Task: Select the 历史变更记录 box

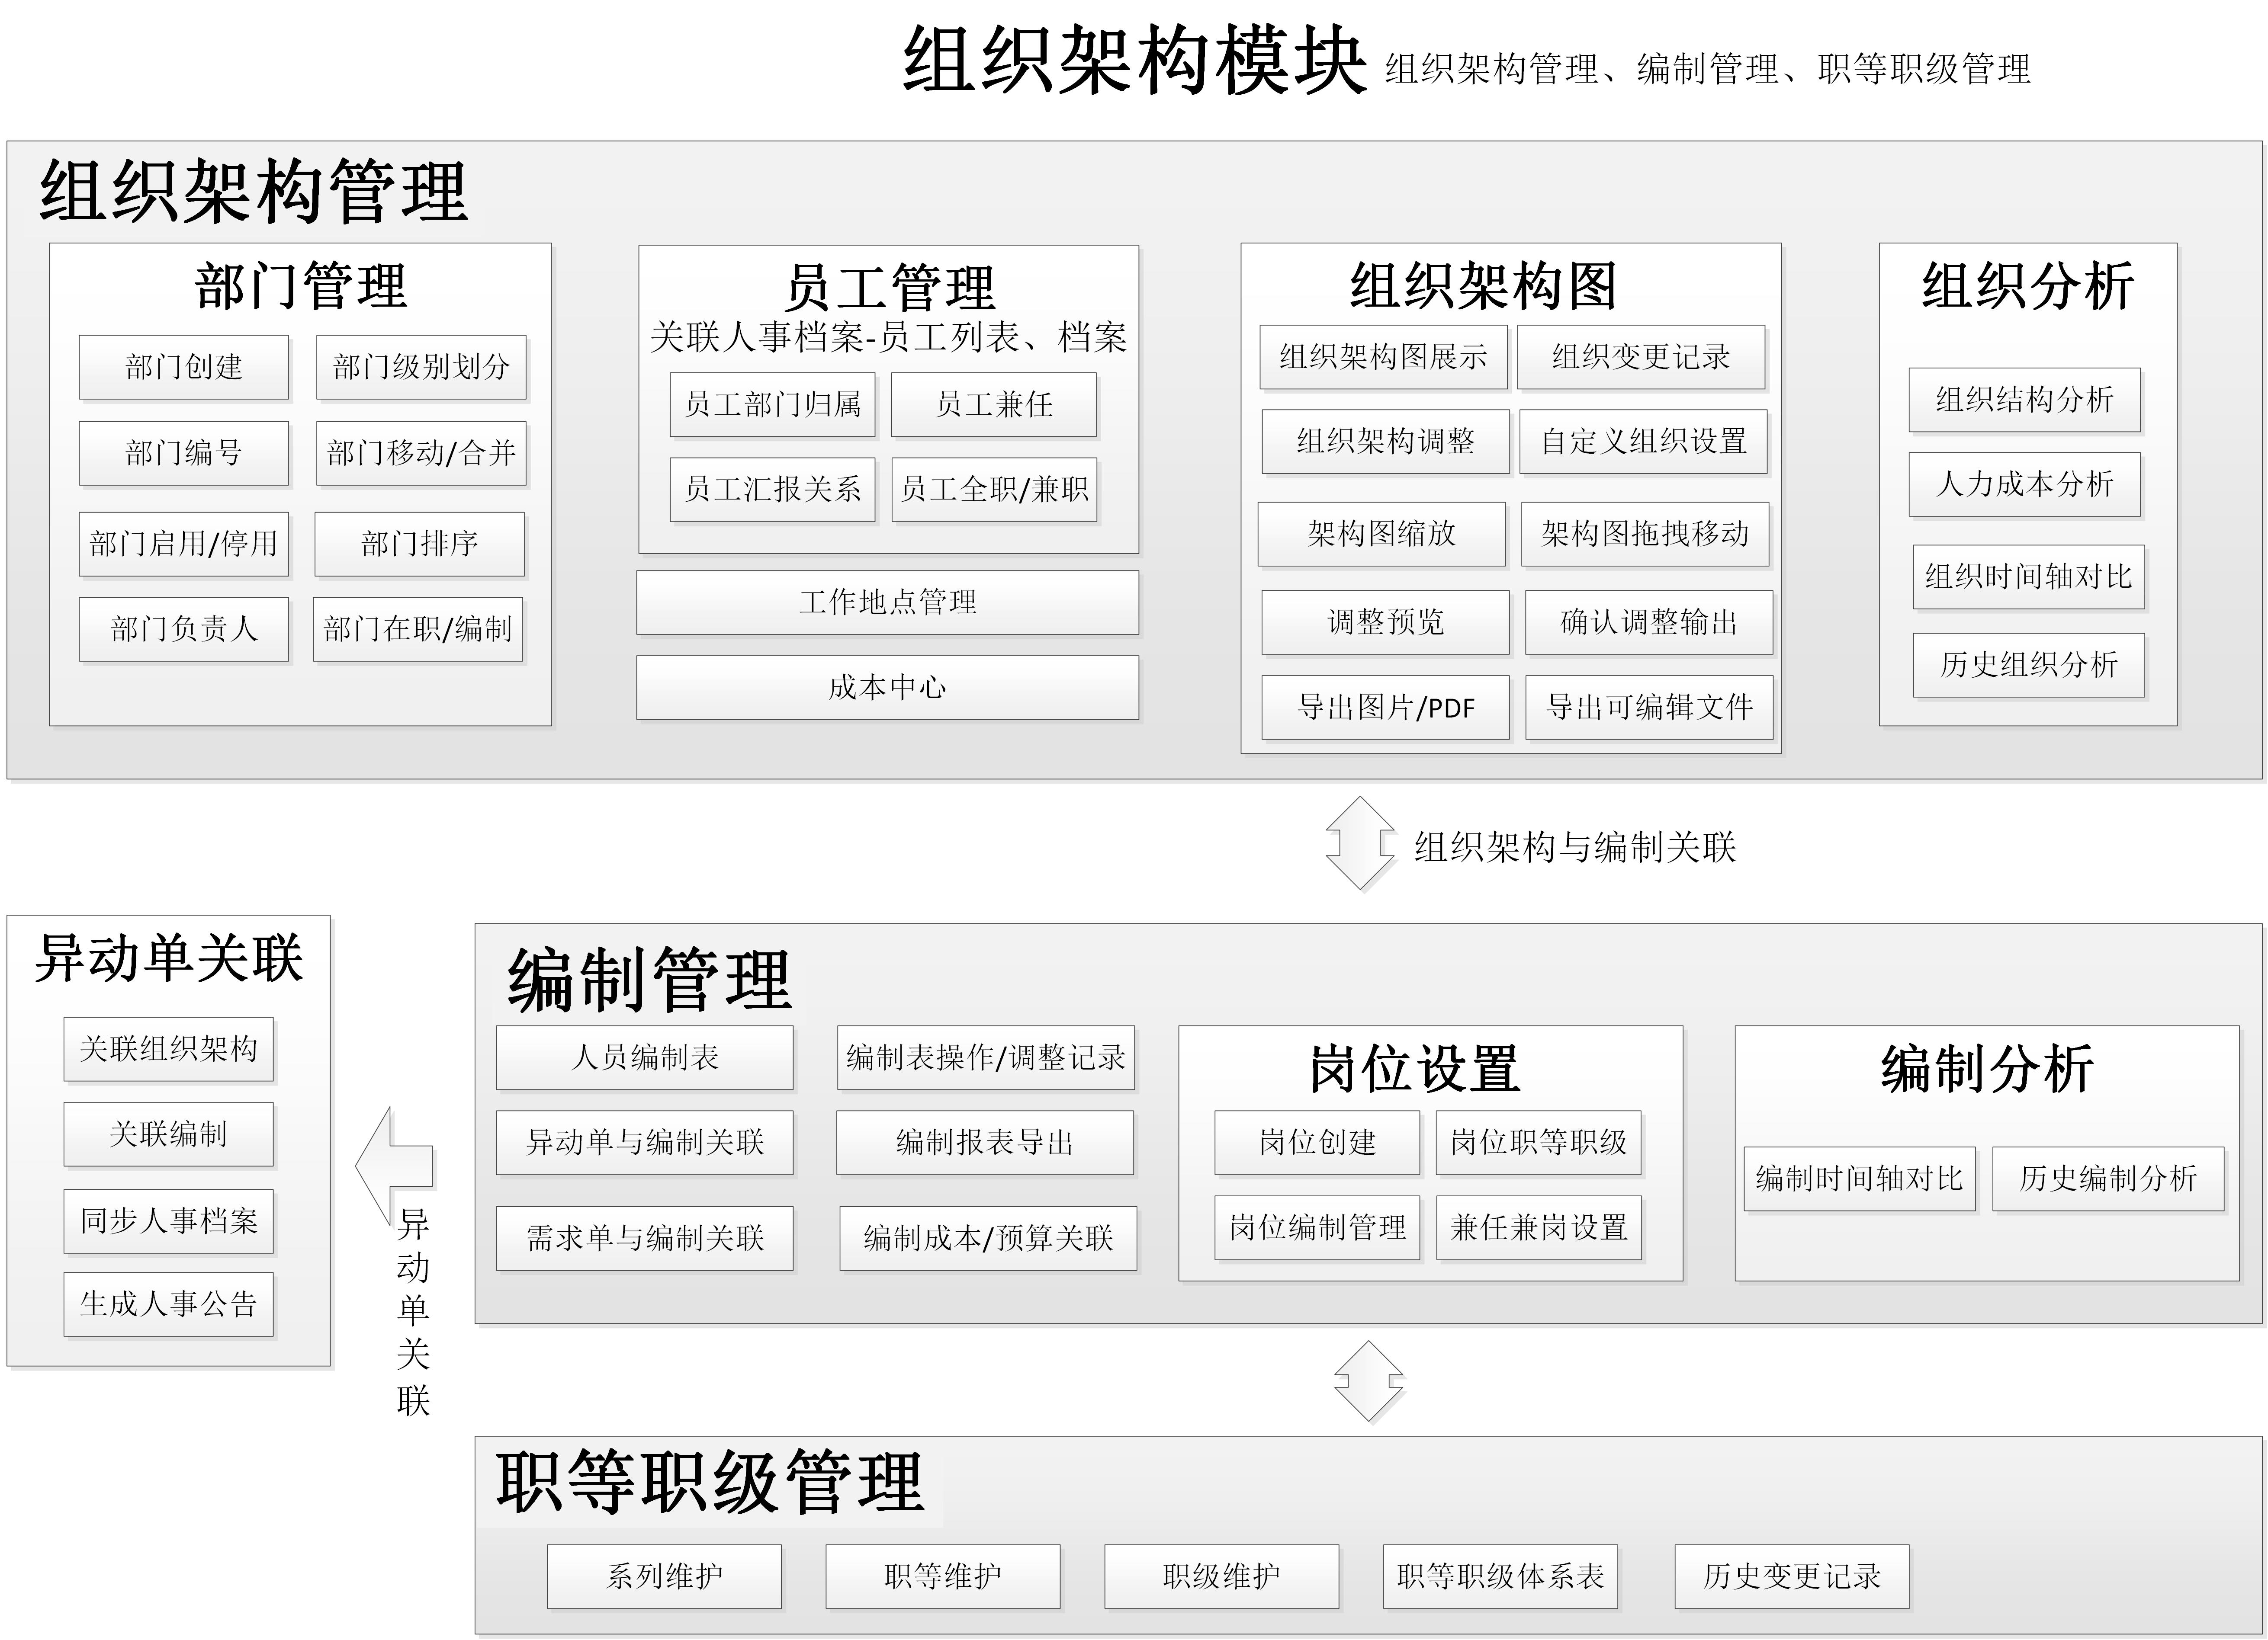Action: [x=1792, y=1576]
